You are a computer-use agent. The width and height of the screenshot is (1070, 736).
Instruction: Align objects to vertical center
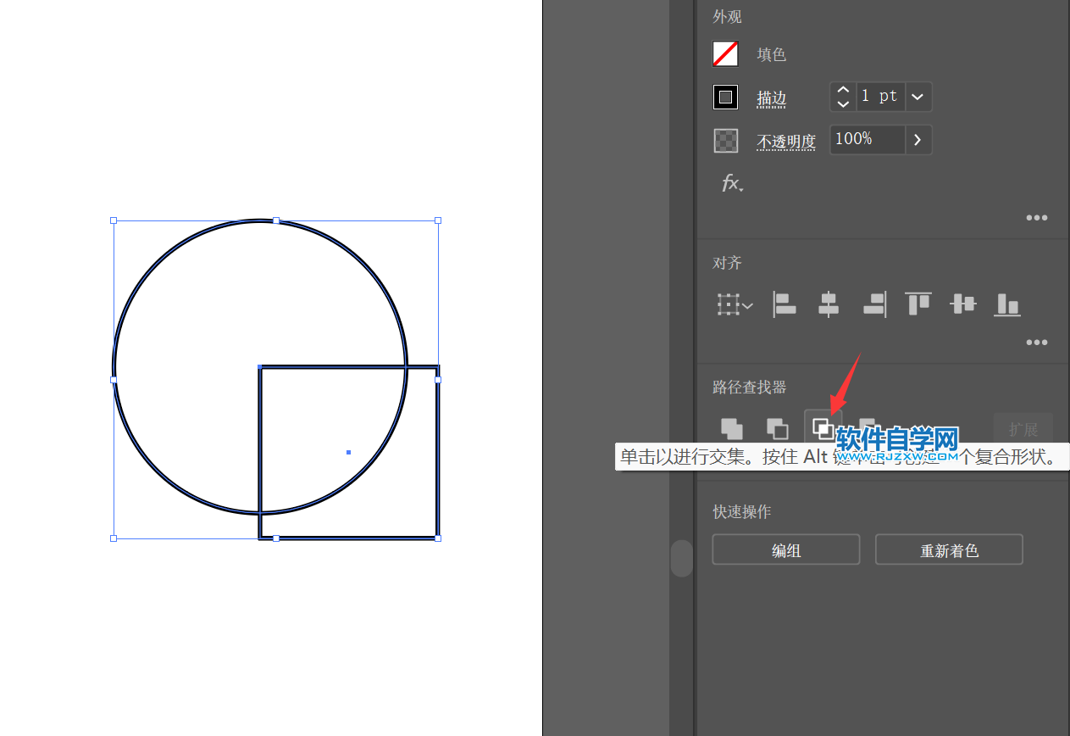[x=963, y=304]
